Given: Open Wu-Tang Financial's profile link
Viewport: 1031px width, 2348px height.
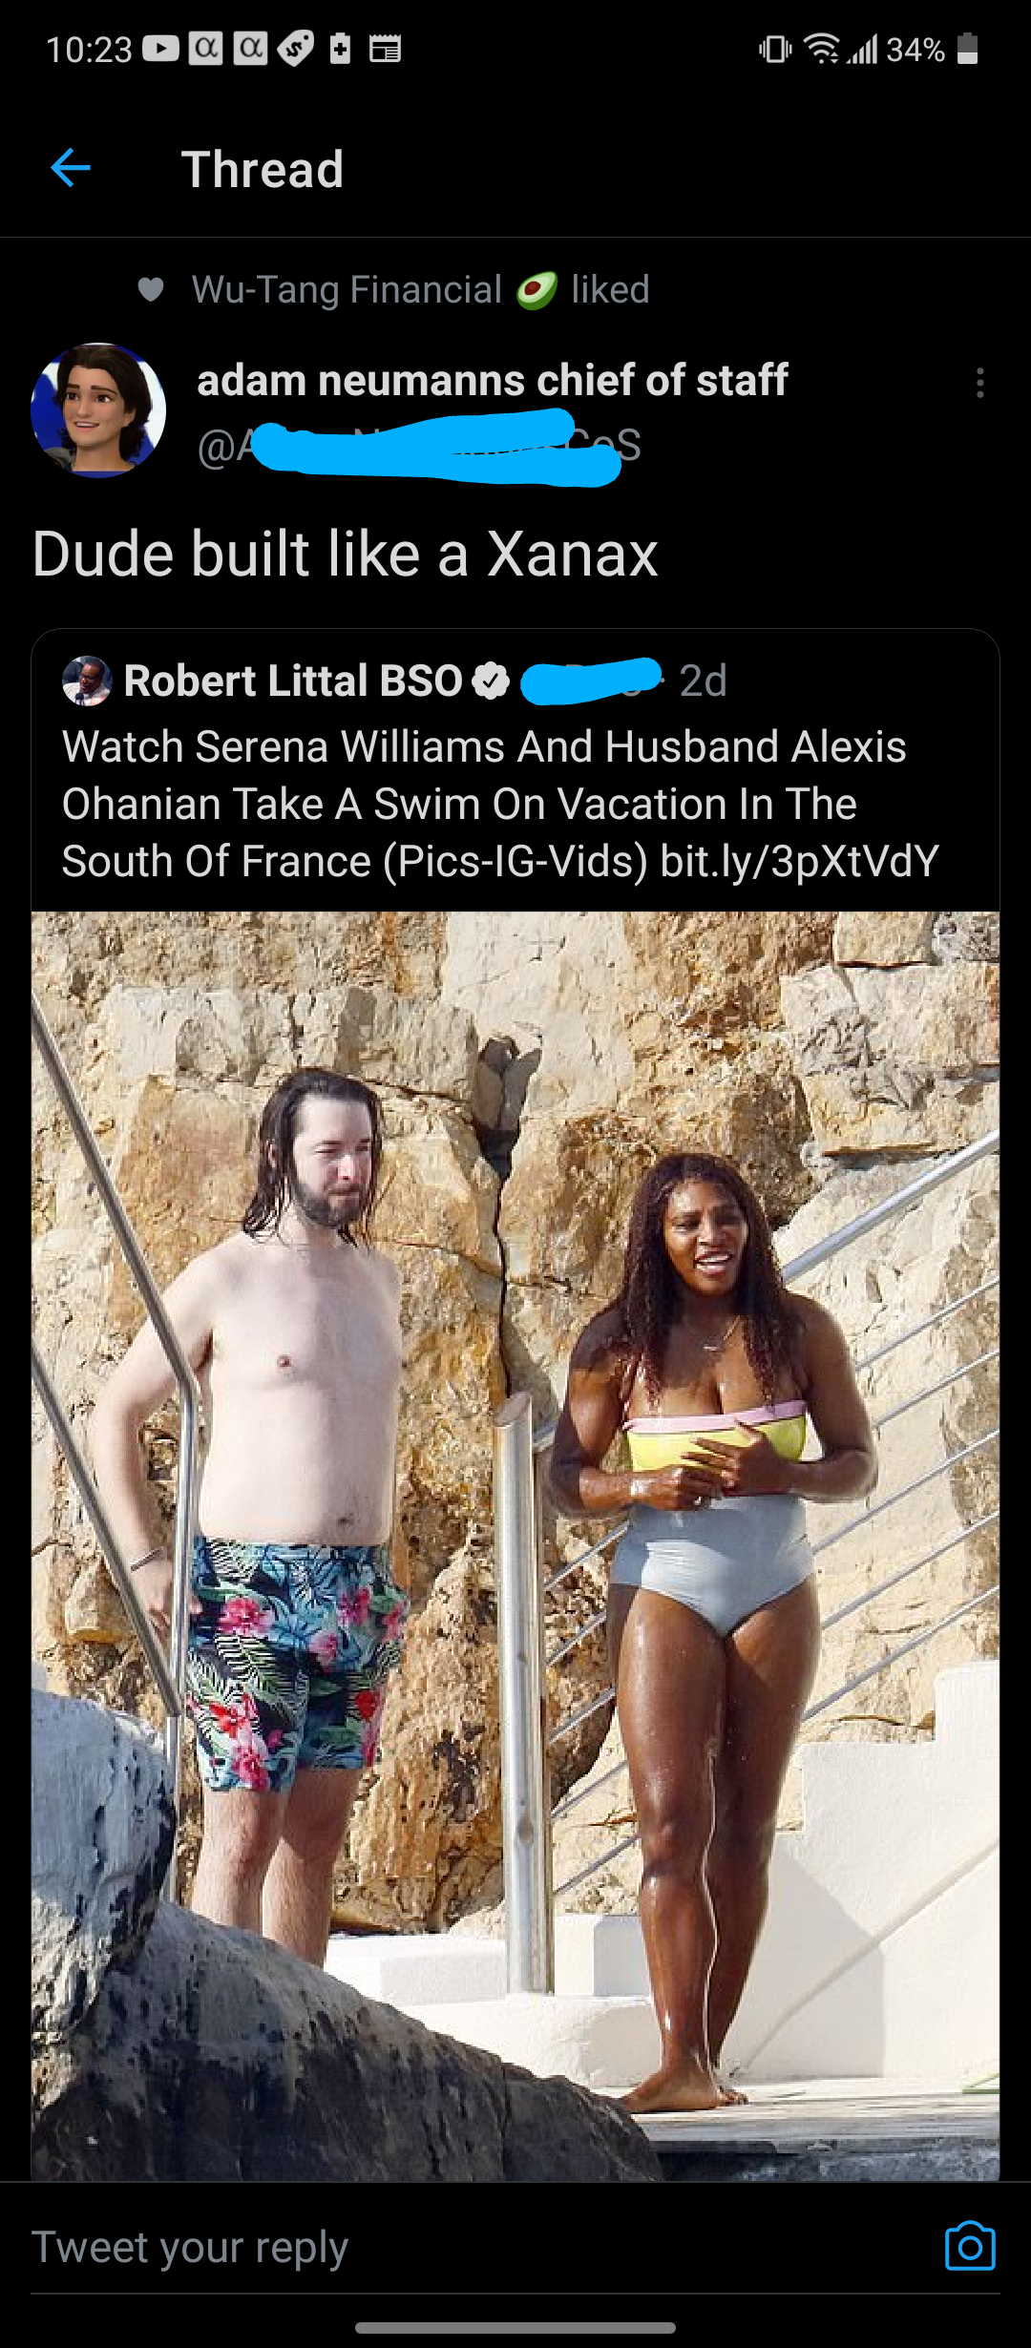Looking at the screenshot, I should pyautogui.click(x=347, y=289).
